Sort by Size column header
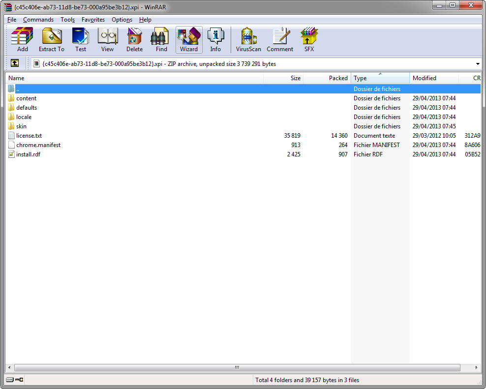This screenshot has width=486, height=389. (283, 78)
